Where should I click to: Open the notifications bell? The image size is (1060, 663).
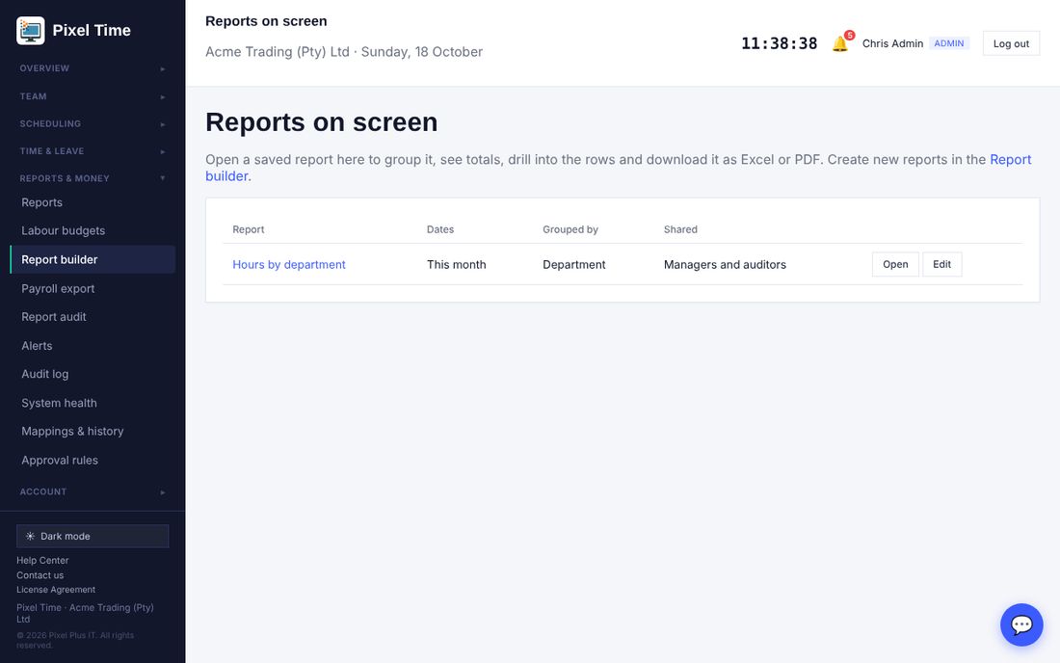pos(840,44)
